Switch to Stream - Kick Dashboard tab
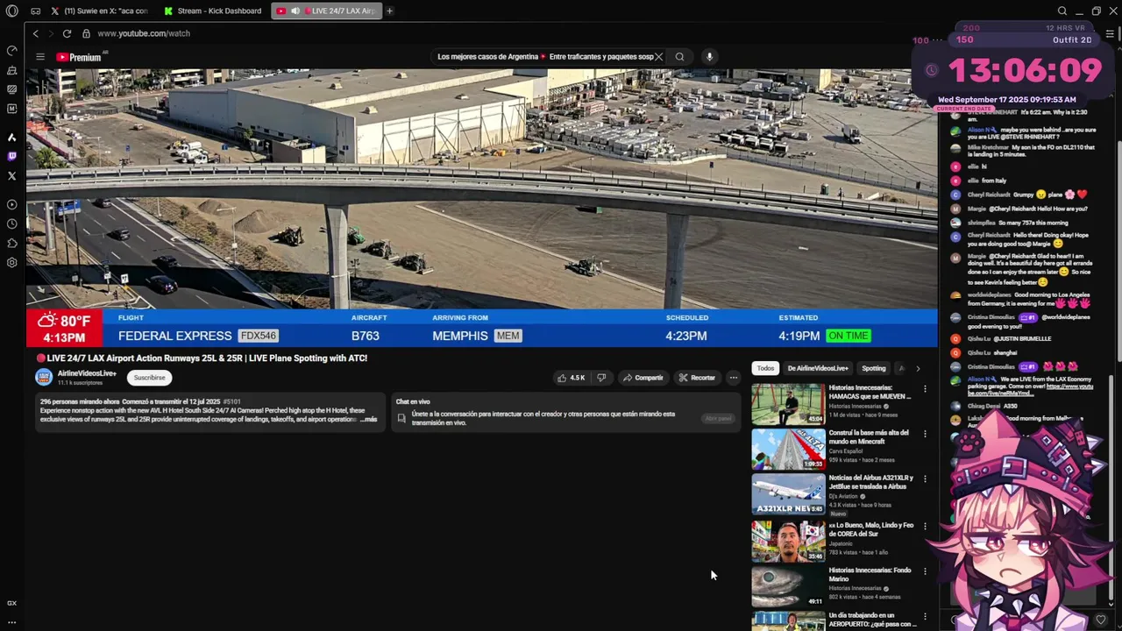 (213, 11)
